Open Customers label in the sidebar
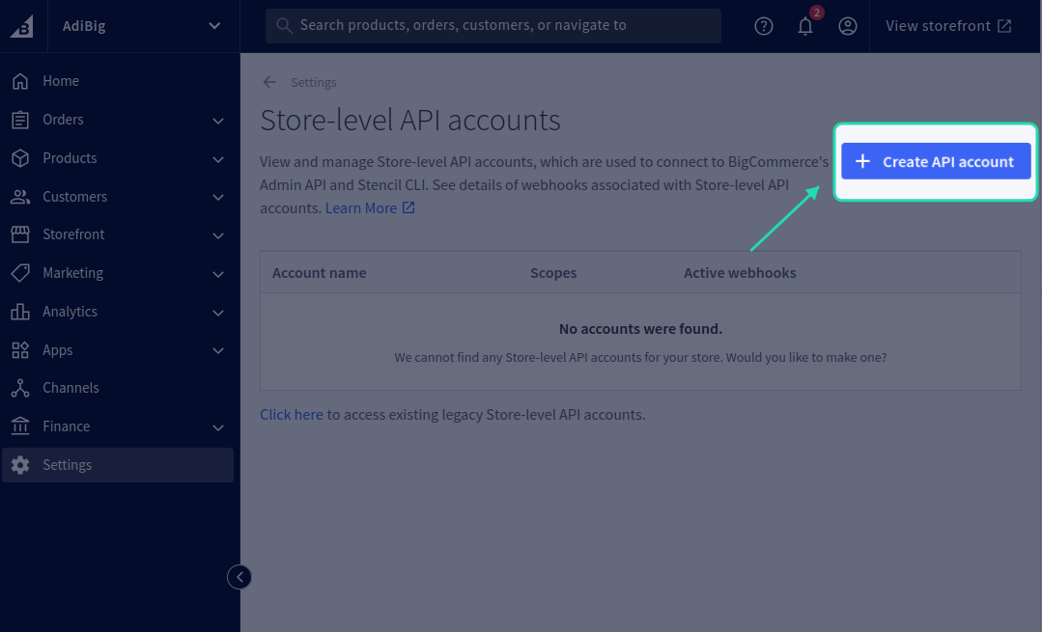Screen dimensions: 1042x632 click(x=74, y=197)
